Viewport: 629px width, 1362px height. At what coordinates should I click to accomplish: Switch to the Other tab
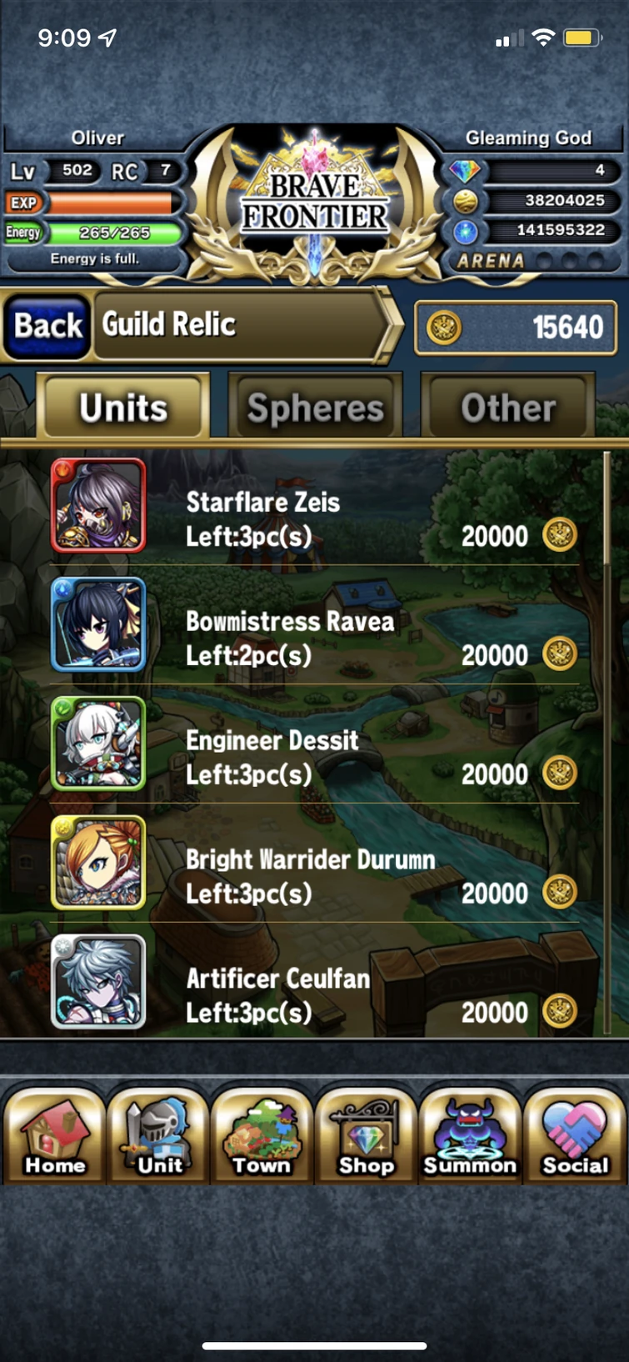tap(508, 407)
